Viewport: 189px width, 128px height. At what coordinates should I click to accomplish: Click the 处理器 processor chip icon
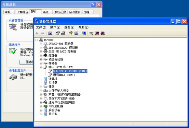[x=45, y=55]
